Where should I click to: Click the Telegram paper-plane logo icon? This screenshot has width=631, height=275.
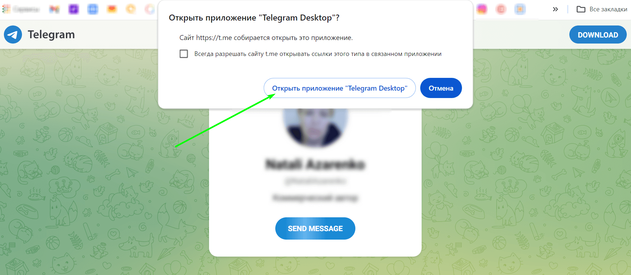click(13, 35)
